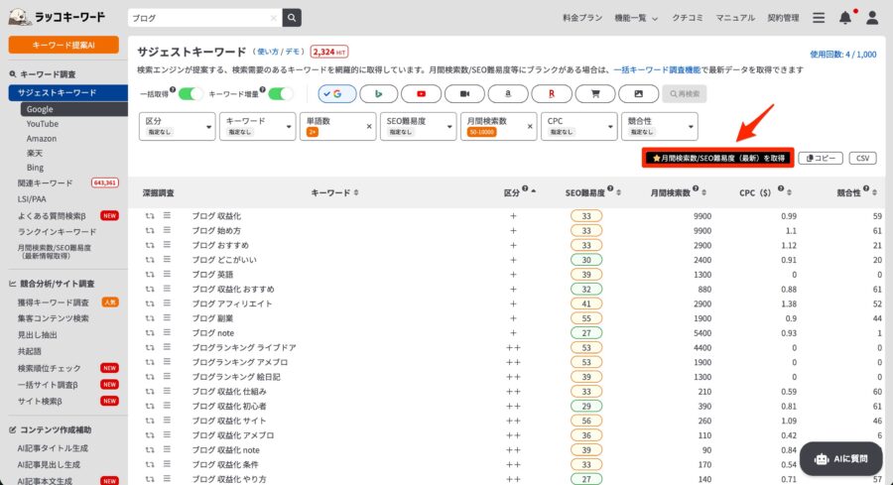The height and width of the screenshot is (485, 893).
Task: Clear the 月間検索数 filter with X
Action: click(x=530, y=126)
